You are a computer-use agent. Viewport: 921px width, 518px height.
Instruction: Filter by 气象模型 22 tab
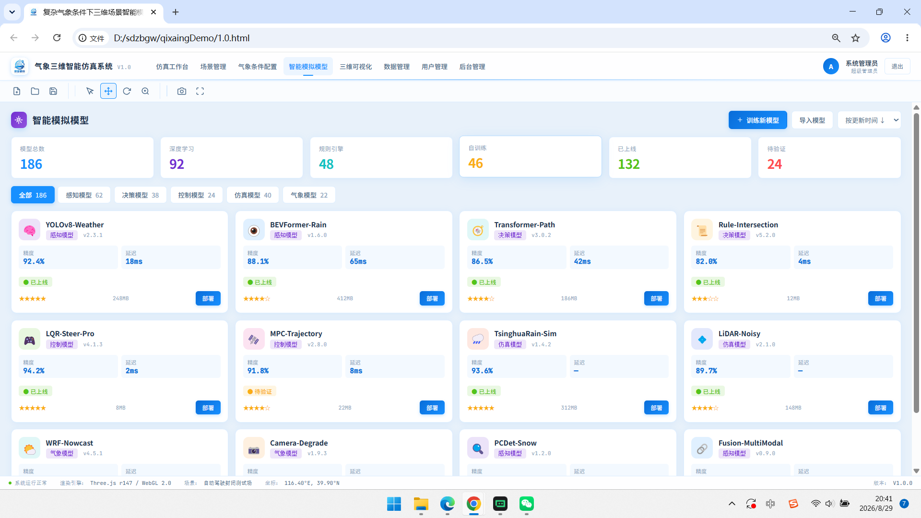pyautogui.click(x=309, y=195)
